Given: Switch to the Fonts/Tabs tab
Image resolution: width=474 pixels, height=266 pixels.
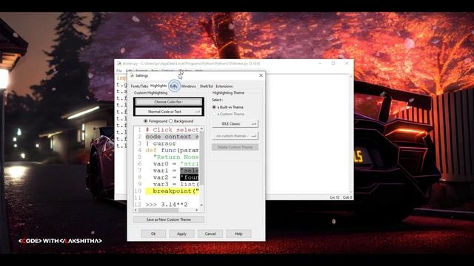Looking at the screenshot, I should (x=139, y=86).
